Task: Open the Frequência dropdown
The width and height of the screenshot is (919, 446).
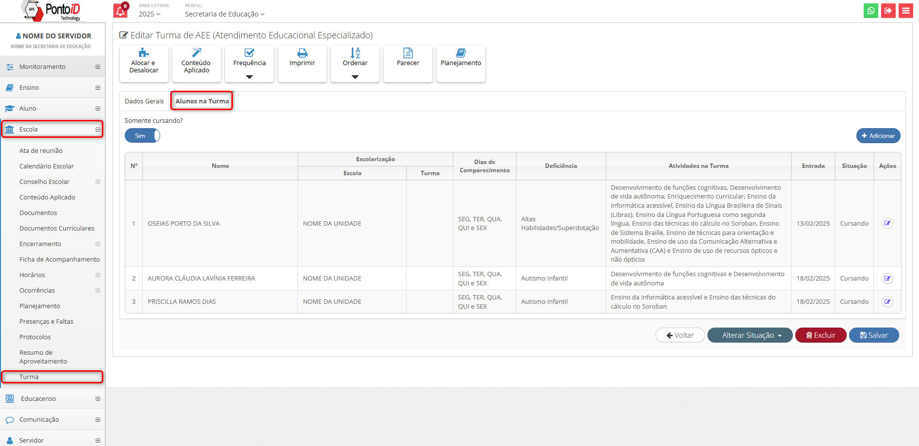Action: pos(249,64)
